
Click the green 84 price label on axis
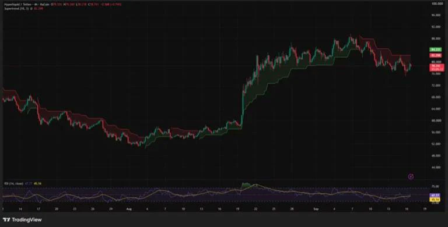[436, 49]
